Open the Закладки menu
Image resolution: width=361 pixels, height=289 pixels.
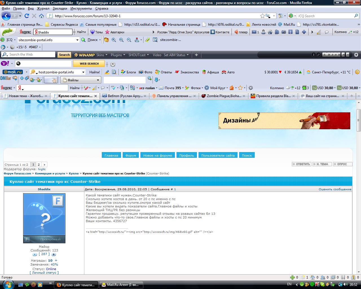pyautogui.click(x=60, y=8)
